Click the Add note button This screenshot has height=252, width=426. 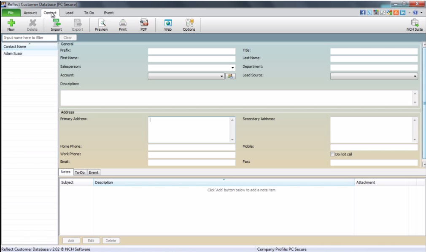tap(71, 241)
